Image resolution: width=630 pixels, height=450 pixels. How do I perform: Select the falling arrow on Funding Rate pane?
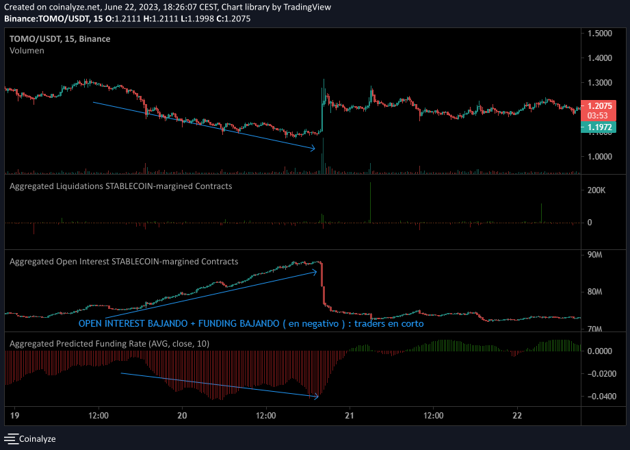pos(219,385)
